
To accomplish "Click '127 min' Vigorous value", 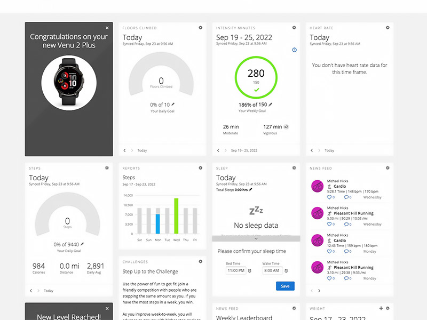I will click(273, 127).
